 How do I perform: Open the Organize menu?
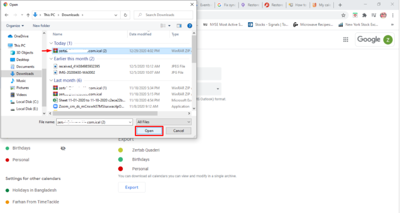(x=15, y=25)
